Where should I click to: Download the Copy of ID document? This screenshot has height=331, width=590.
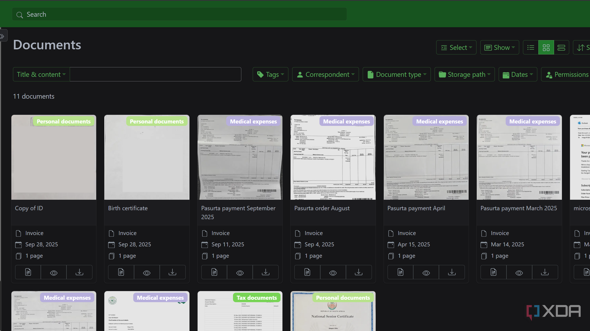click(79, 272)
